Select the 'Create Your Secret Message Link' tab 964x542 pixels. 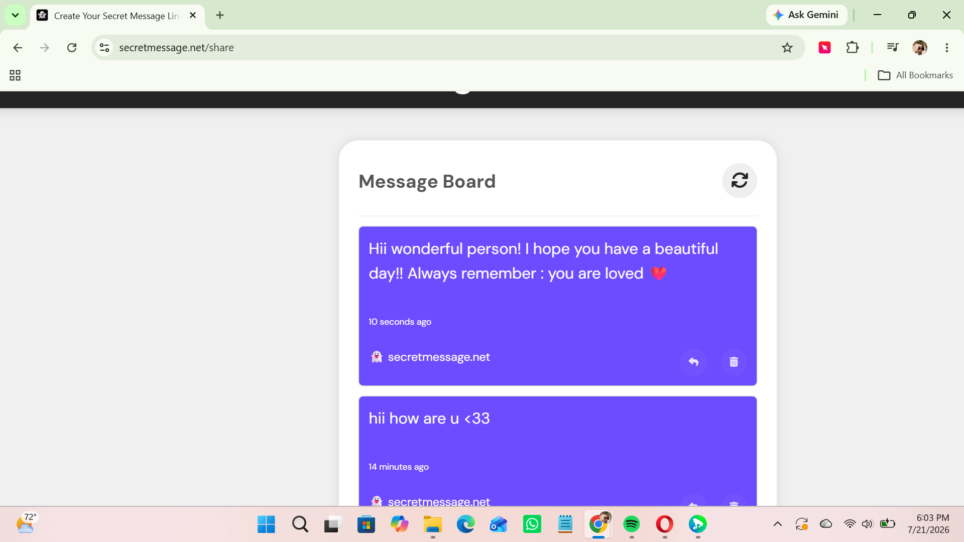coord(116,16)
